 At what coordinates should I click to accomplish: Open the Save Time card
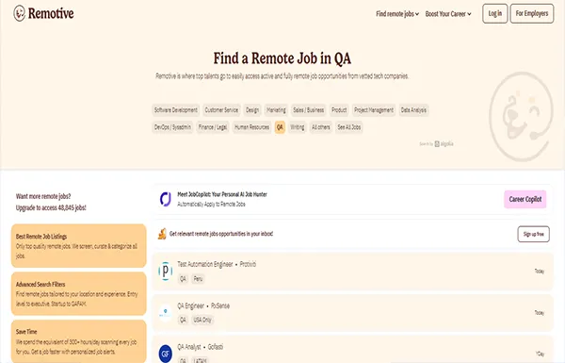[x=79, y=341]
